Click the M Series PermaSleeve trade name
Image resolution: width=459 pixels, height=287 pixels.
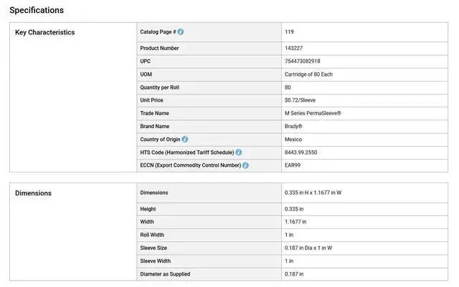point(313,113)
